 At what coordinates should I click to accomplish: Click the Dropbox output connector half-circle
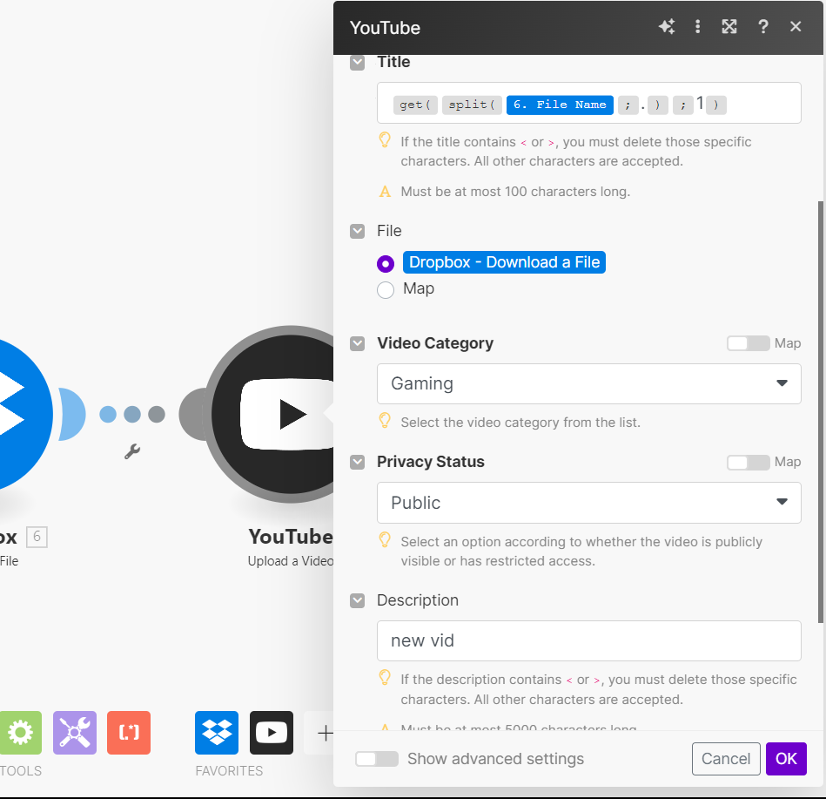72,414
